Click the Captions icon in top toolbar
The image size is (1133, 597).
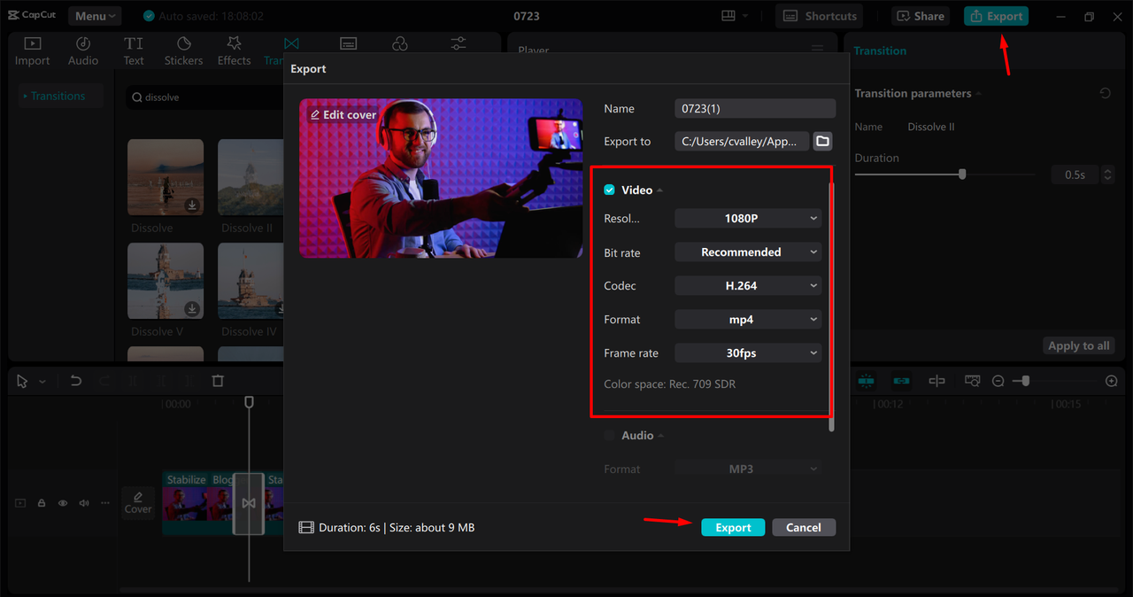click(349, 43)
